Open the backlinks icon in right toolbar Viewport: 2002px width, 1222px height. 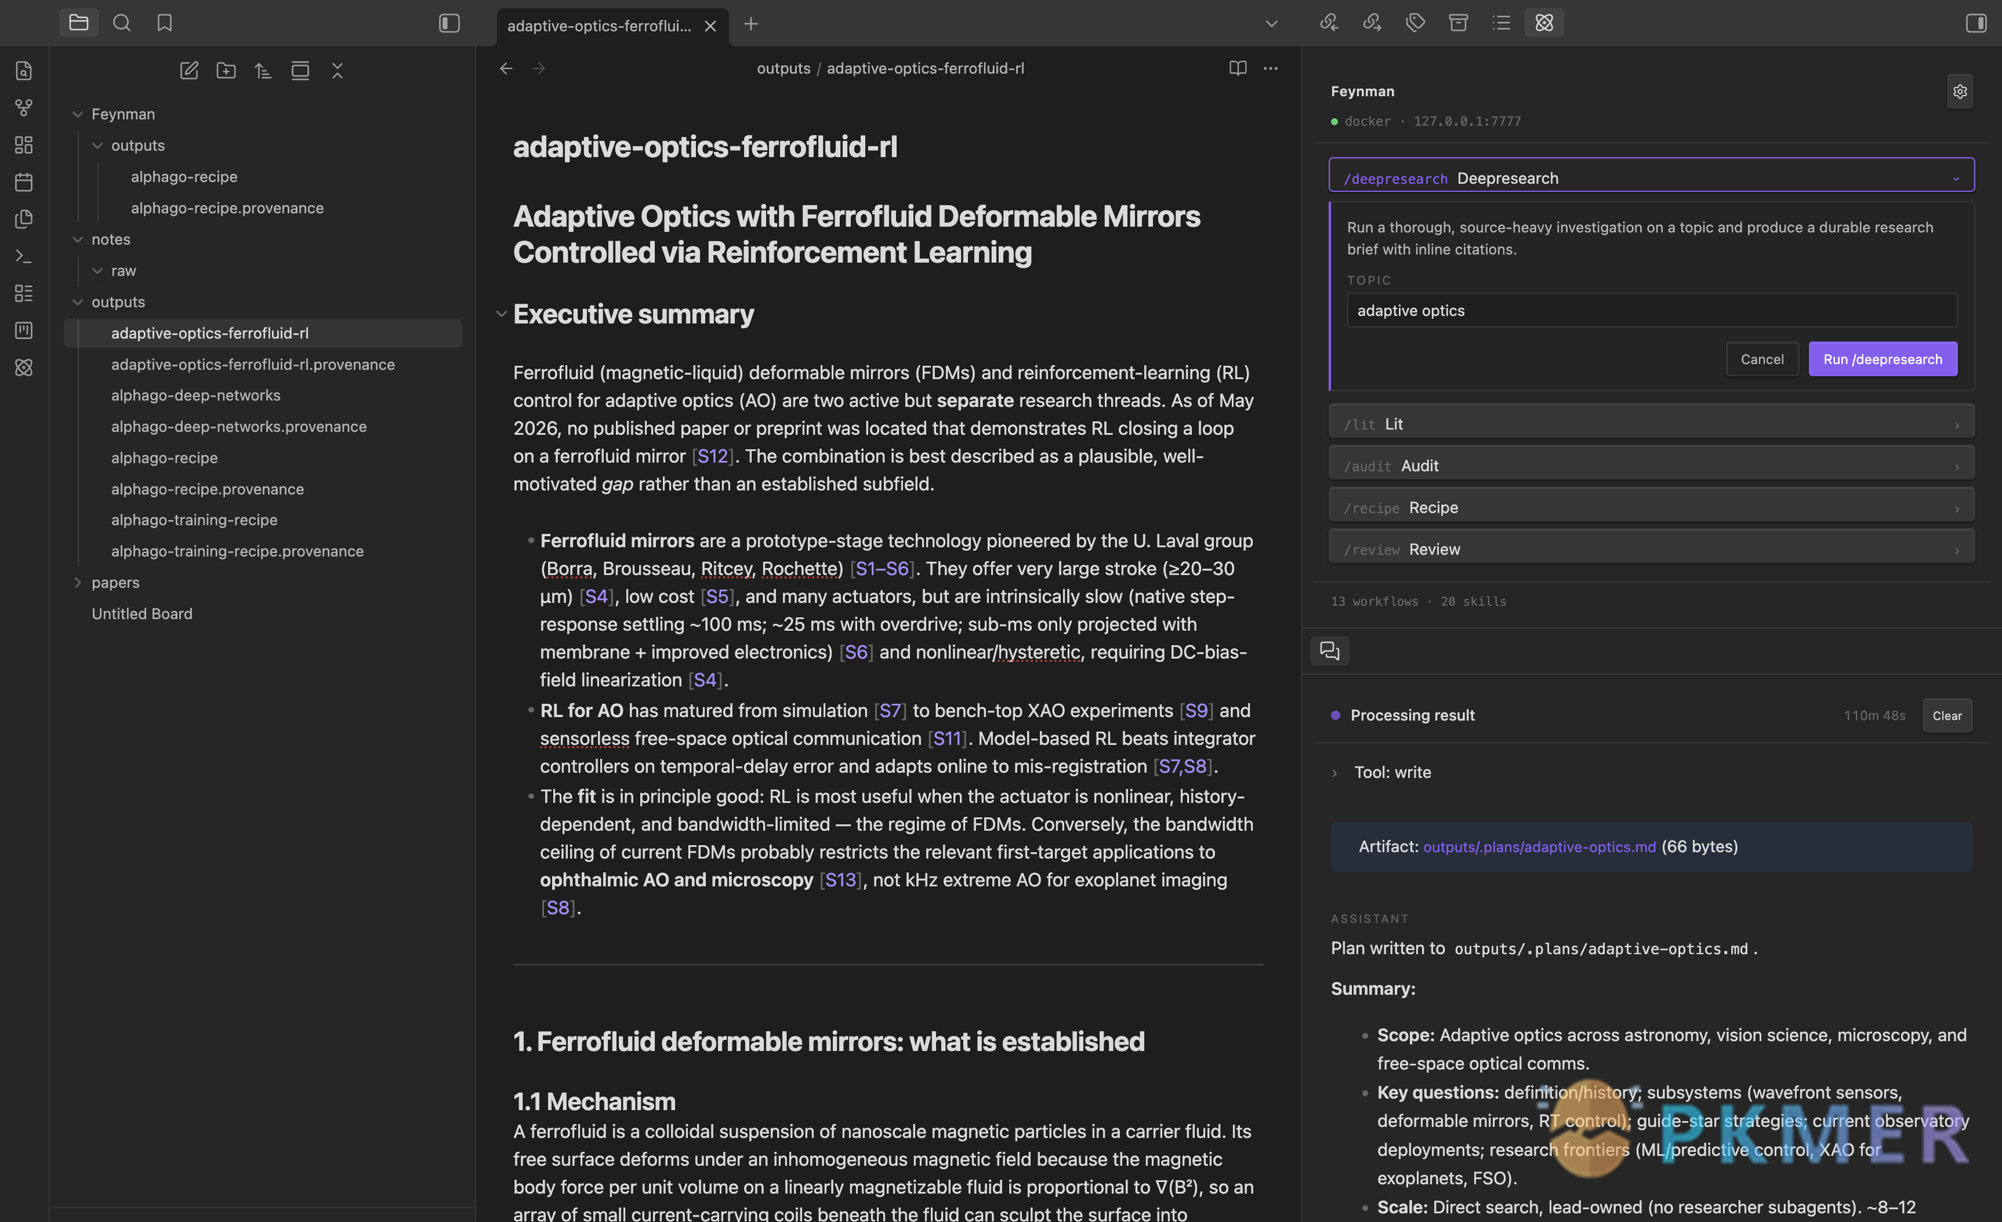tap(1329, 23)
